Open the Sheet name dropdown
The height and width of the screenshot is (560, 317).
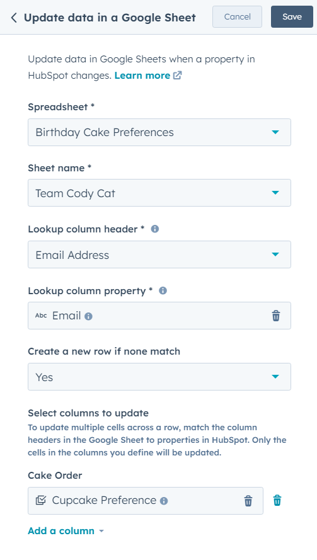point(159,193)
